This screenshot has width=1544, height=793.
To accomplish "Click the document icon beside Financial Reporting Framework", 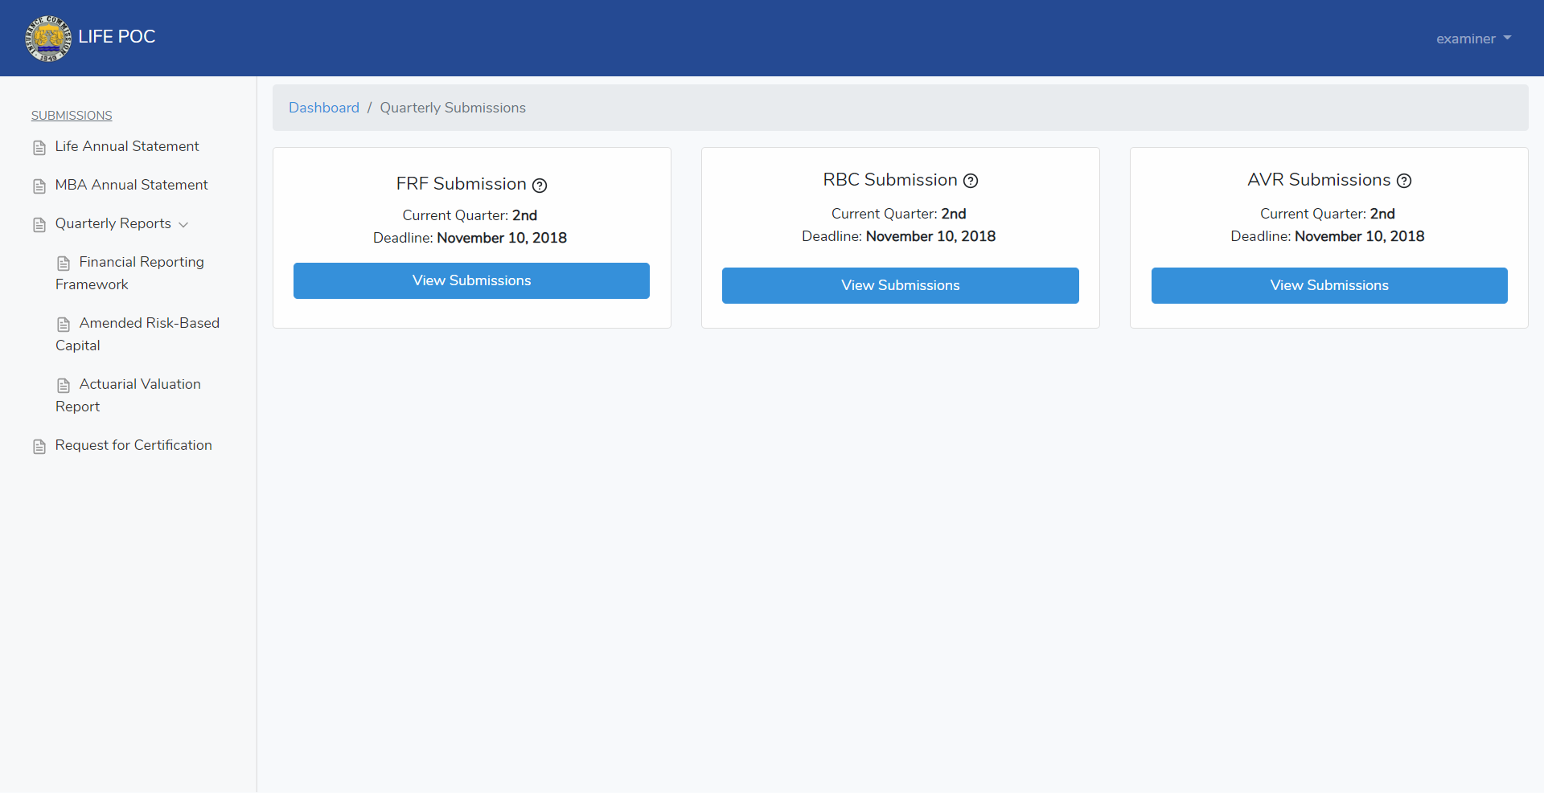I will (64, 264).
